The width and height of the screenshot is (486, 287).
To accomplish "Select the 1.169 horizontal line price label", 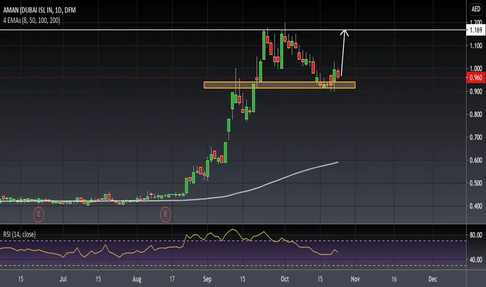I will [x=476, y=30].
